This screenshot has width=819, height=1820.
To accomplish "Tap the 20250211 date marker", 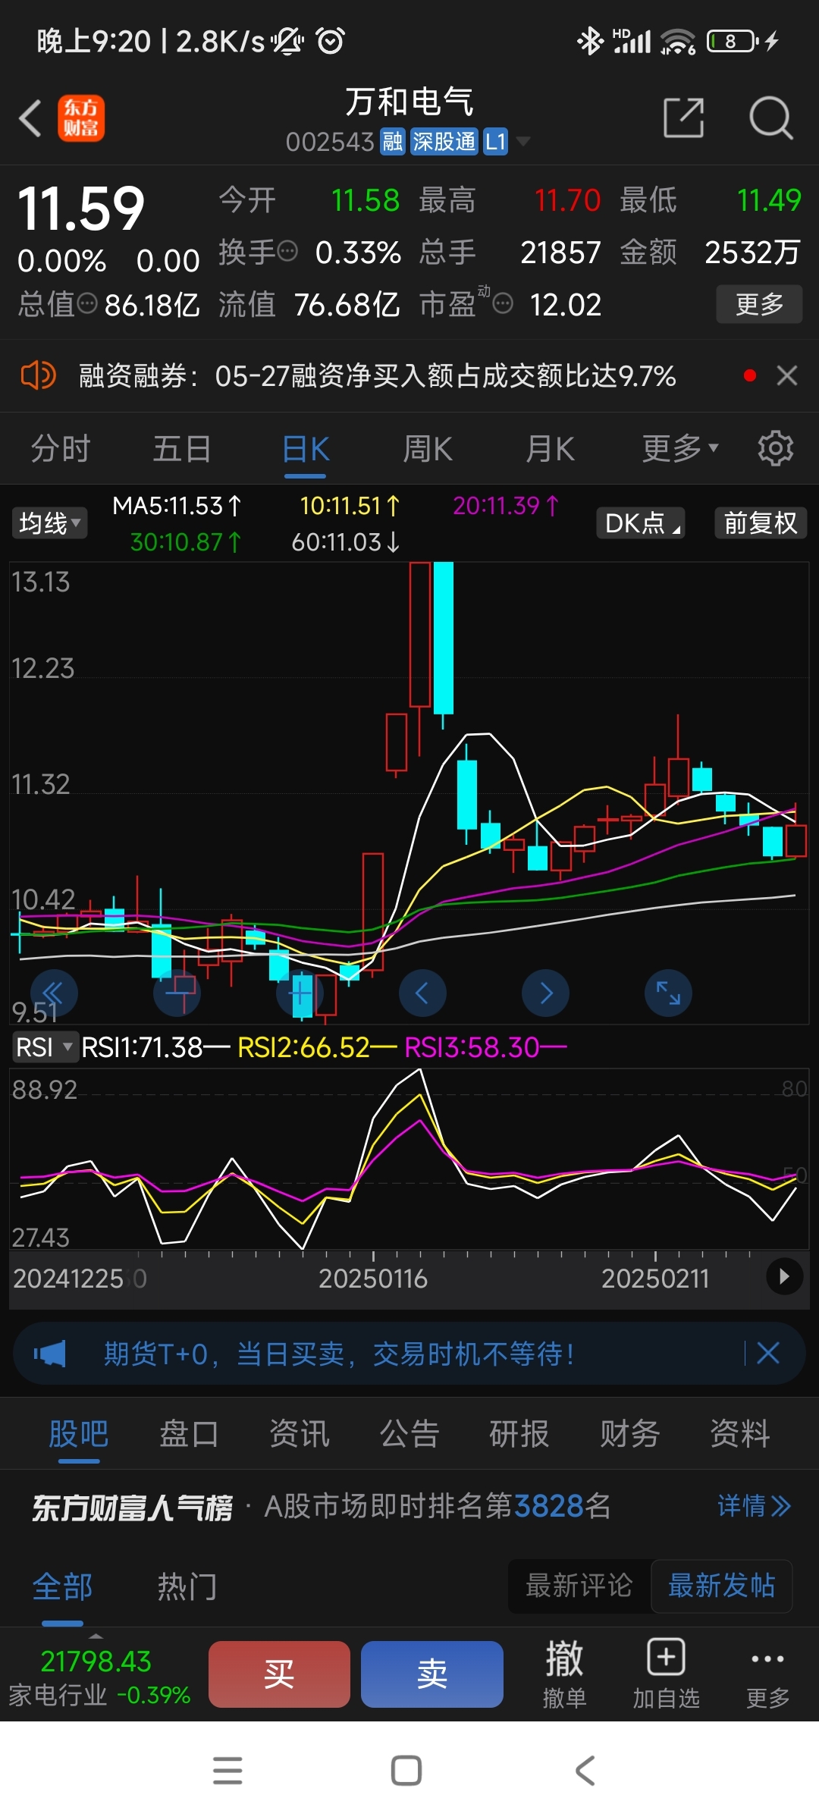I will (x=655, y=1279).
